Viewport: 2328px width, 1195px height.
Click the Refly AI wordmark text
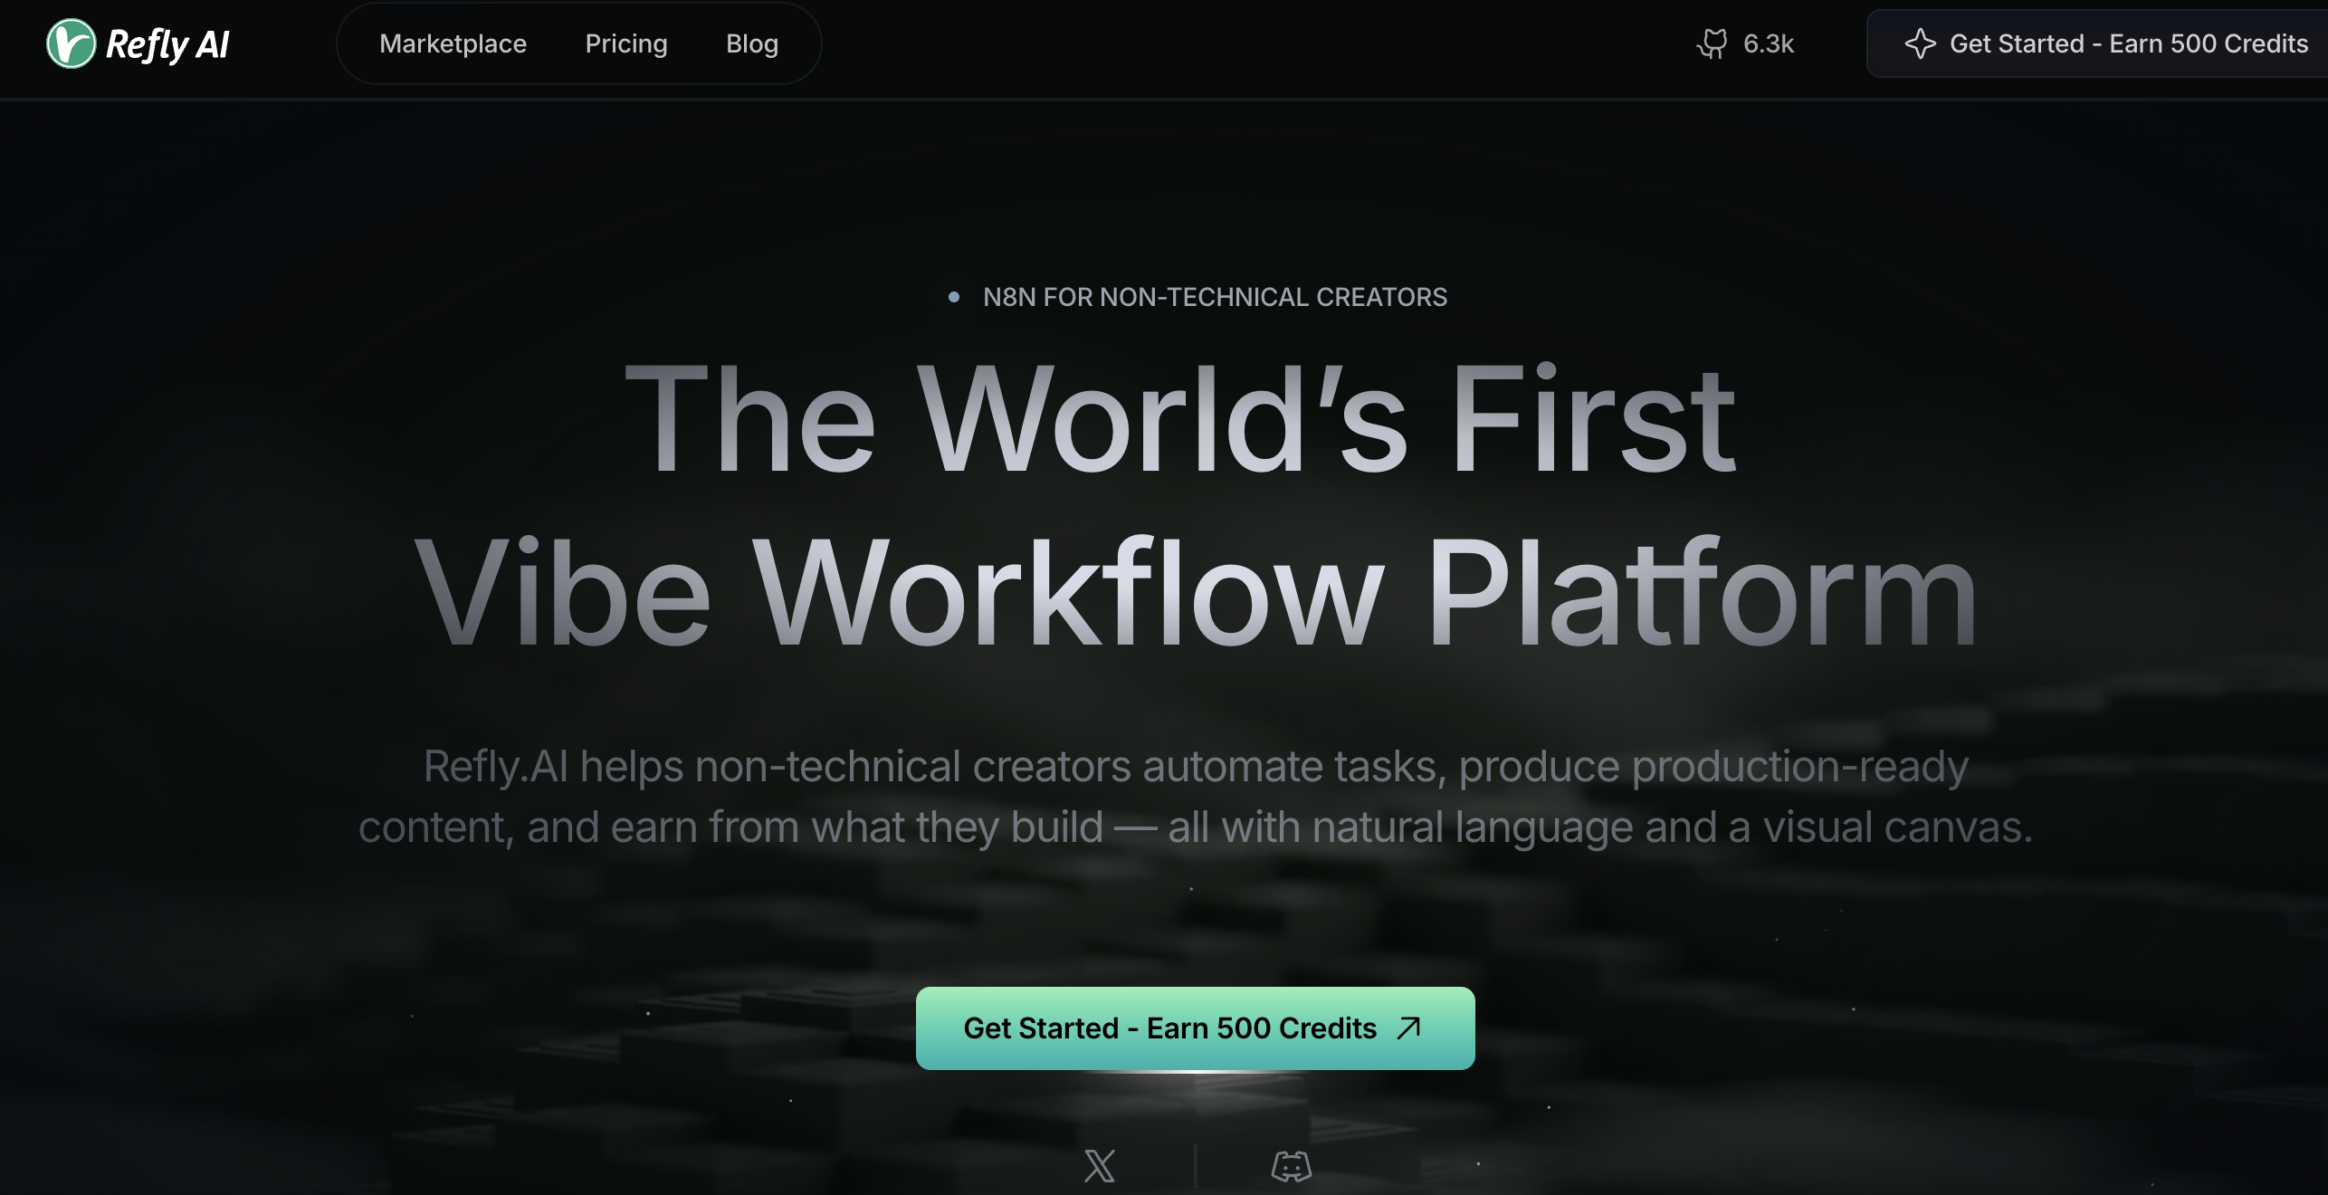tap(167, 43)
